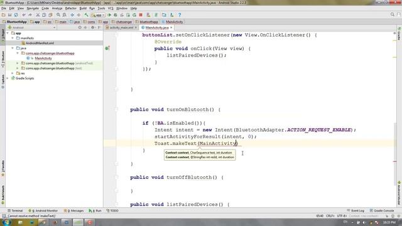
Task: Click the Cut scissors icon
Action: [x=38, y=15]
